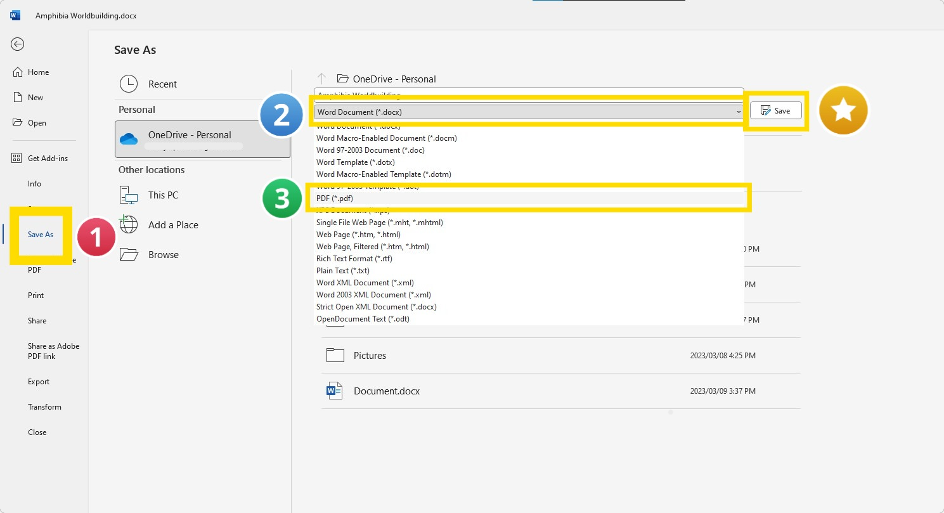This screenshot has width=944, height=513.
Task: Click the OneDrive cloud icon
Action: pos(129,139)
